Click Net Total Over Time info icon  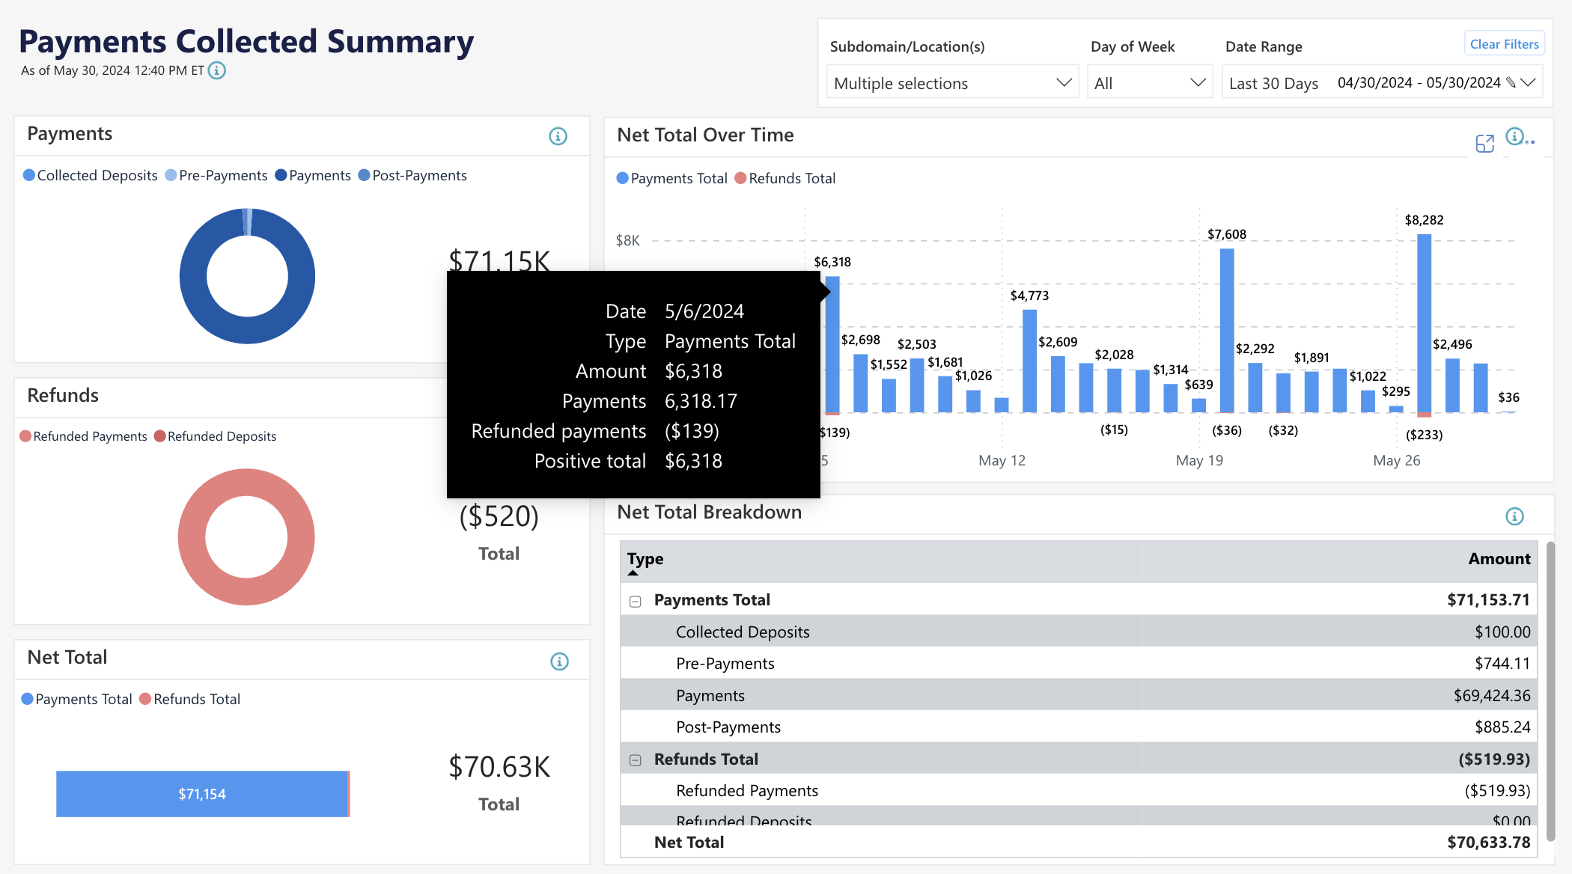point(1514,136)
